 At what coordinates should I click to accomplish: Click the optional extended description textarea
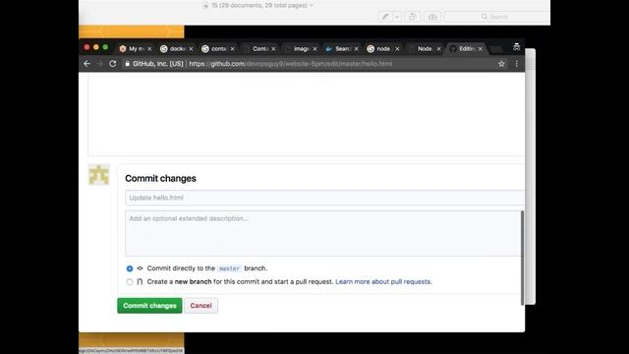pos(323,233)
